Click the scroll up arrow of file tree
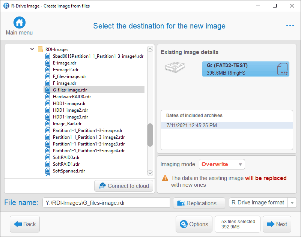 pyautogui.click(x=150, y=49)
